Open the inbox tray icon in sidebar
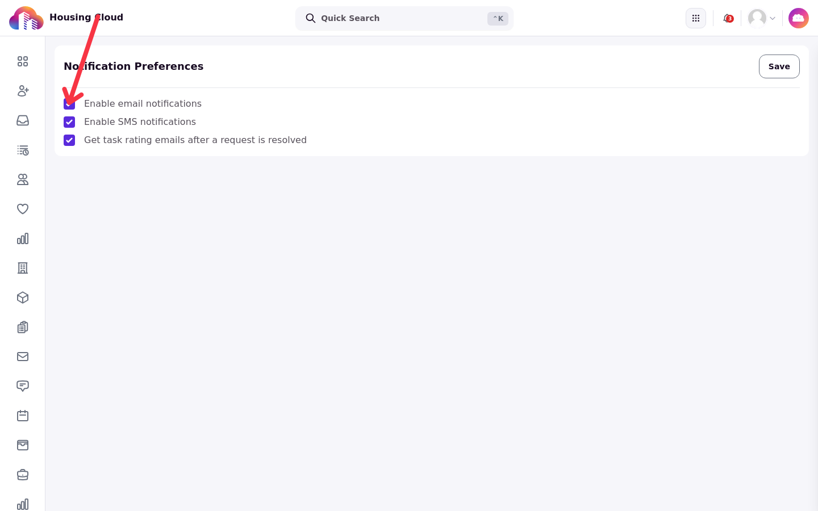 [23, 120]
